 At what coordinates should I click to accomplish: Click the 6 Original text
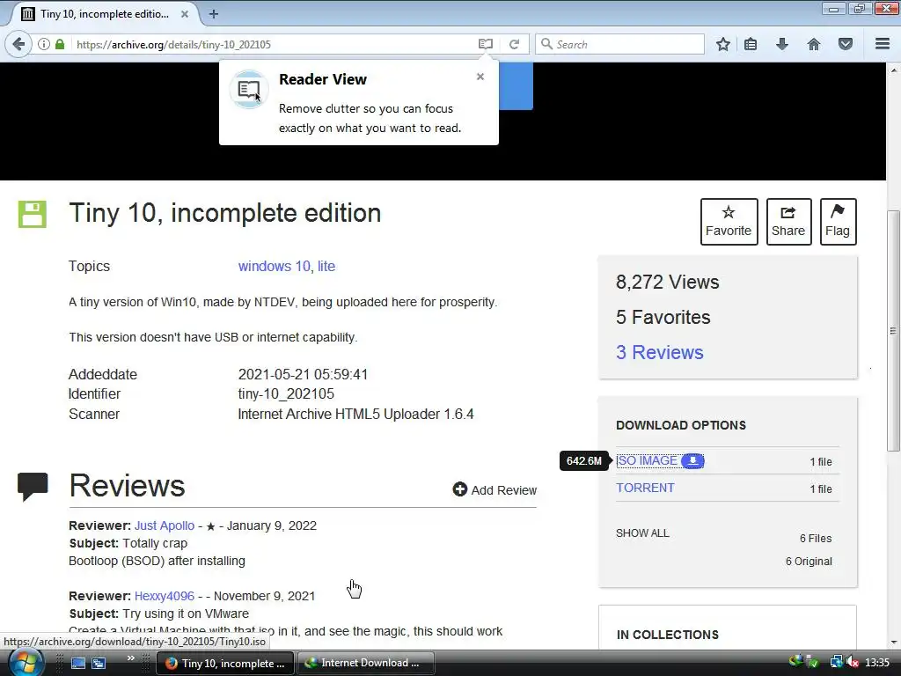tap(809, 562)
